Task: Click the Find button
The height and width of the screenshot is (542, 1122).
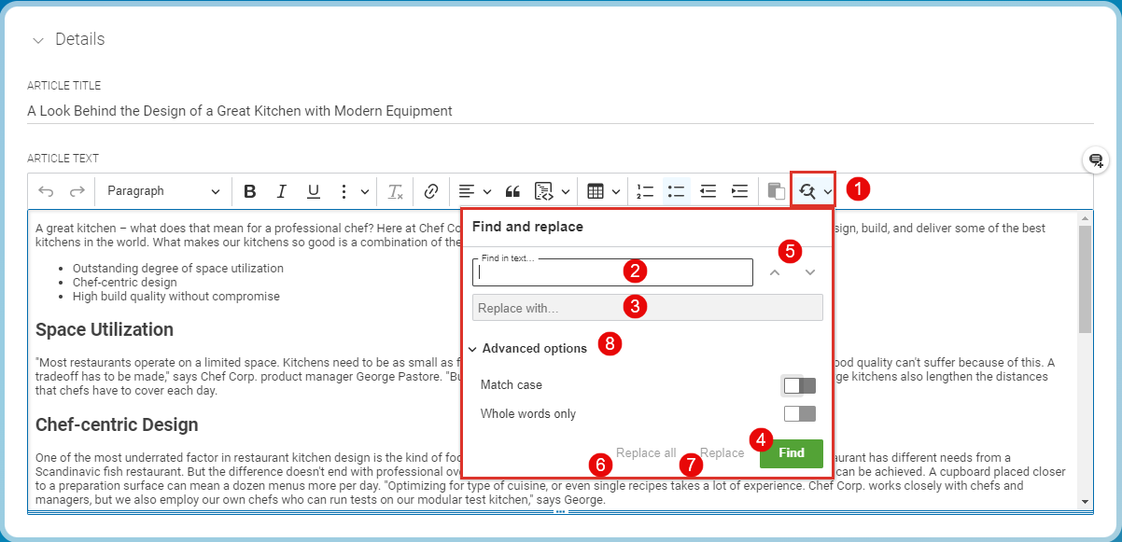Action: (791, 453)
